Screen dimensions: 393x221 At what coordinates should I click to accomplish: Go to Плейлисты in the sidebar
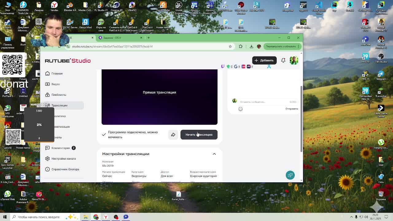tap(56, 95)
